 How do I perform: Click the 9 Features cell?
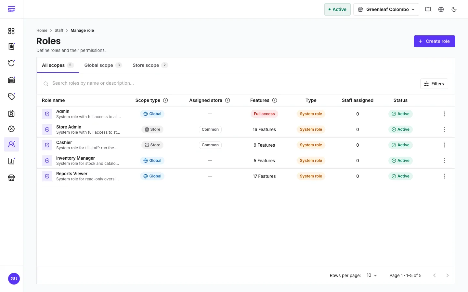pos(264,145)
